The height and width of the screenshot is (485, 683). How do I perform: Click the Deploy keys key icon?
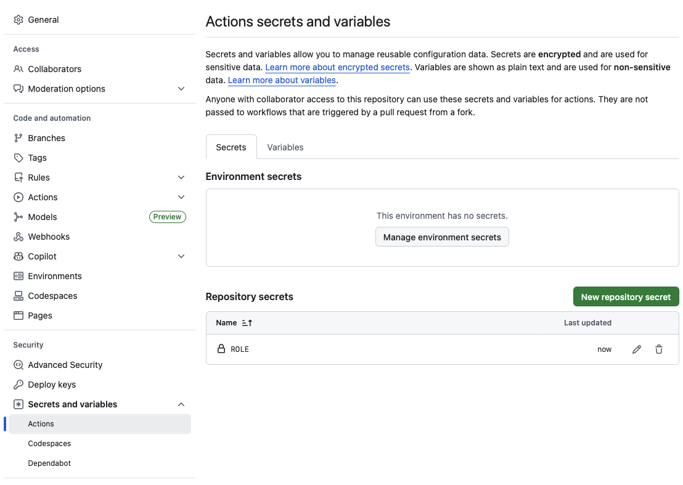pos(18,385)
